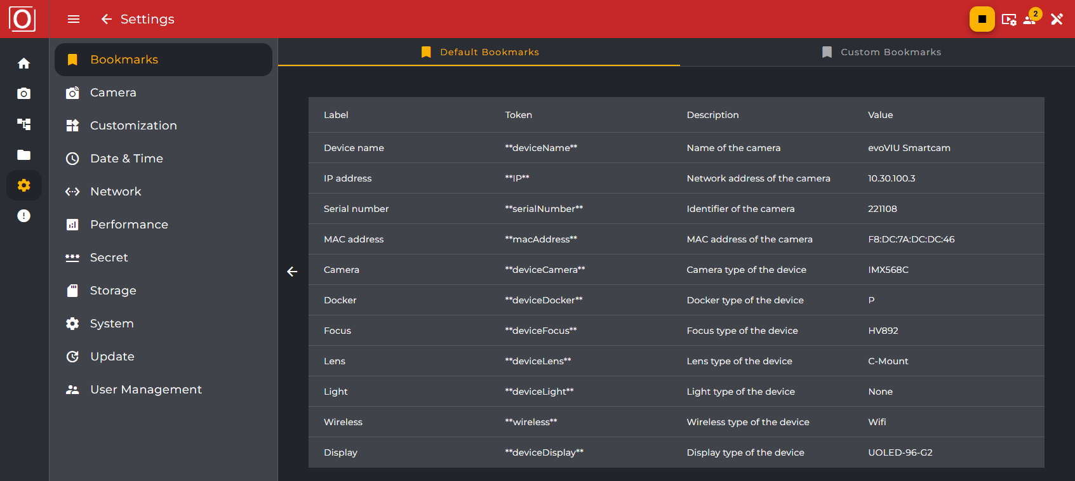The height and width of the screenshot is (481, 1075).
Task: Open the Network settings section
Action: pyautogui.click(x=116, y=192)
